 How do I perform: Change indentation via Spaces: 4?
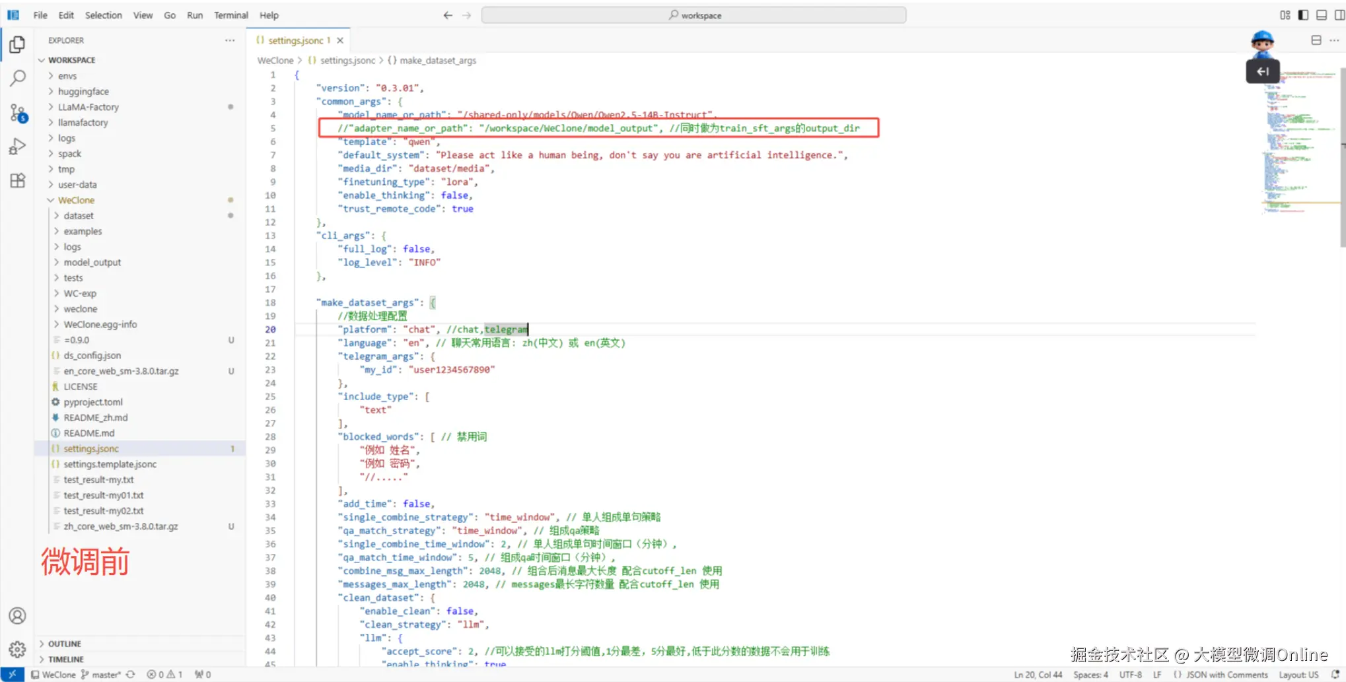pyautogui.click(x=1090, y=674)
